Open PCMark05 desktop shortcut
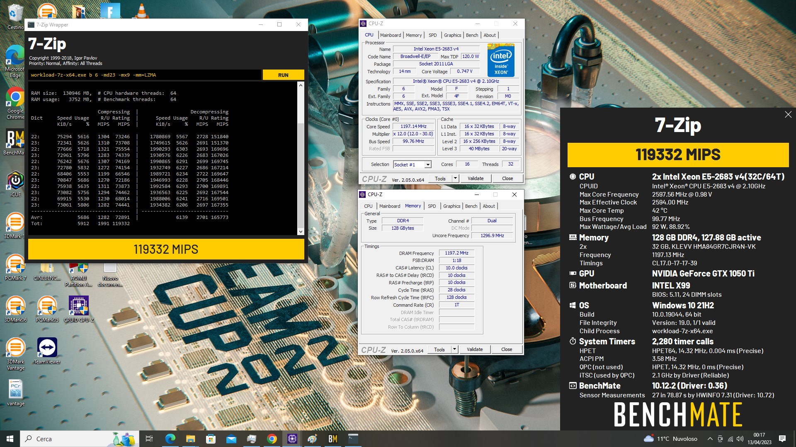The image size is (796, 447). pos(47,310)
